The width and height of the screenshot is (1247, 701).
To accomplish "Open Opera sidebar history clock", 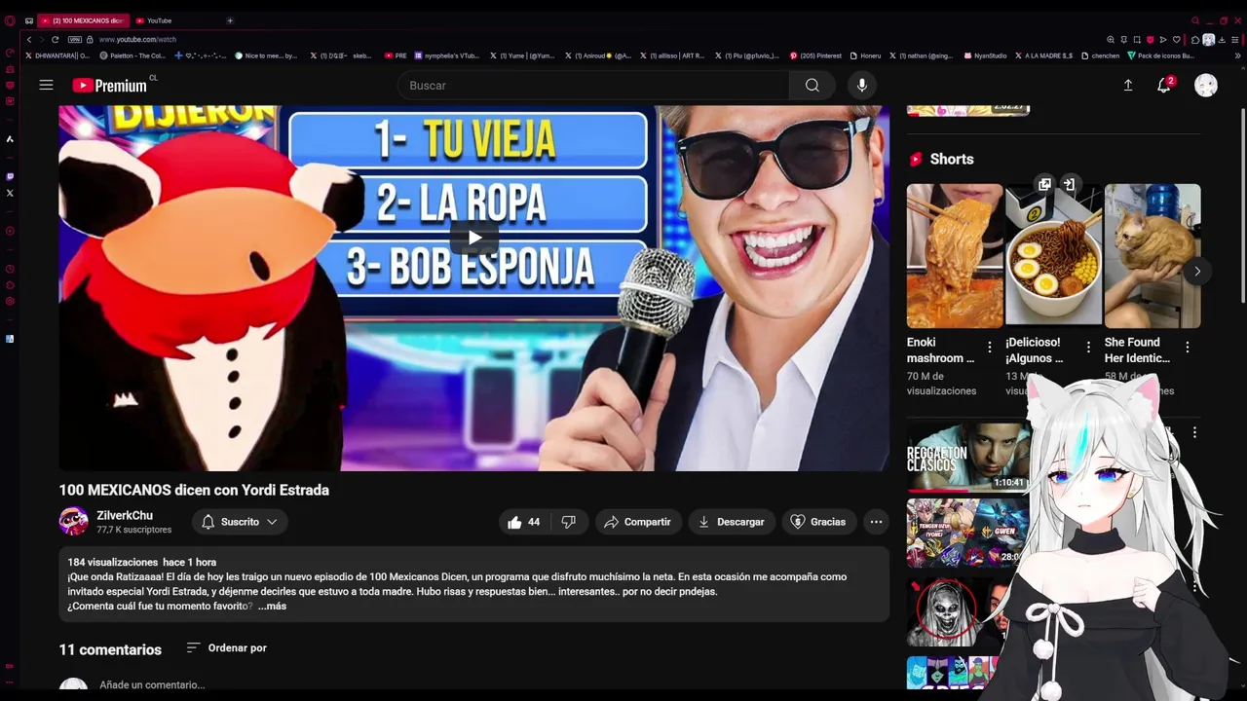I will (x=10, y=269).
